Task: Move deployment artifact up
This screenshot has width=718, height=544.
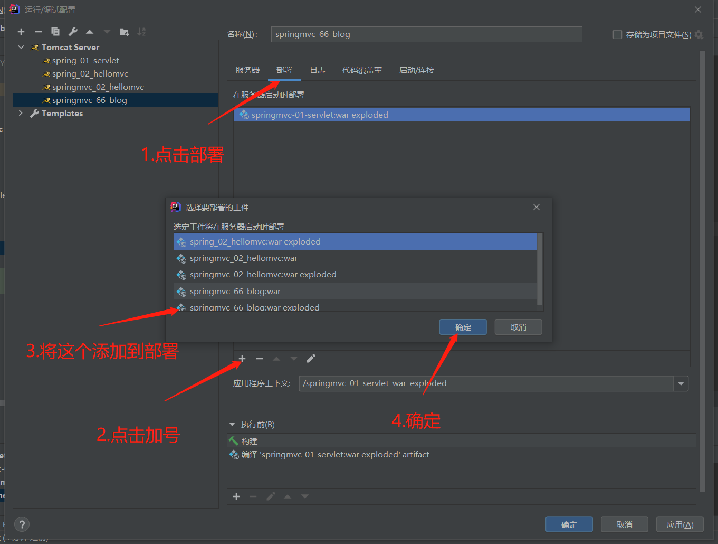Action: pyautogui.click(x=276, y=359)
